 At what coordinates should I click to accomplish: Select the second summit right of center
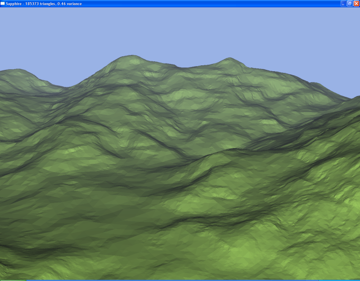229,60
